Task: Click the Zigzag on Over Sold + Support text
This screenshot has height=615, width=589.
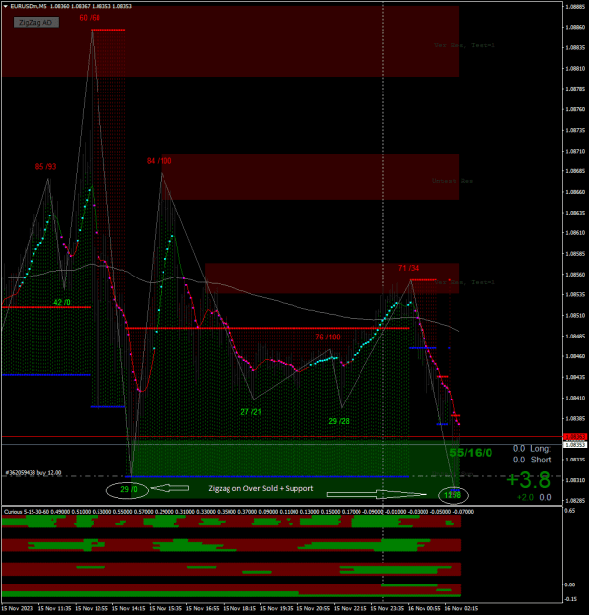Action: pos(261,489)
